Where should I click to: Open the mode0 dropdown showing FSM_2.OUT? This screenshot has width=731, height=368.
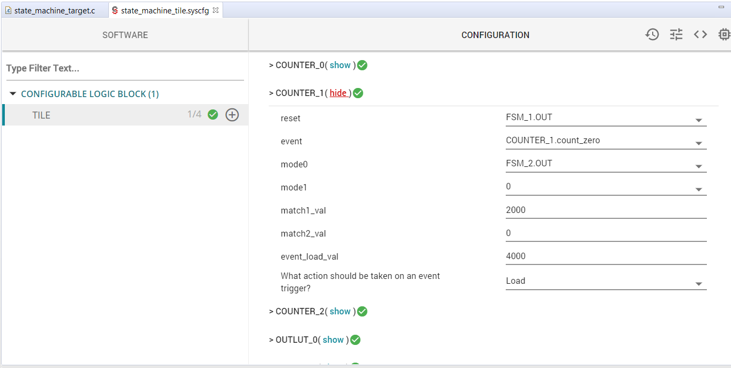tap(606, 164)
